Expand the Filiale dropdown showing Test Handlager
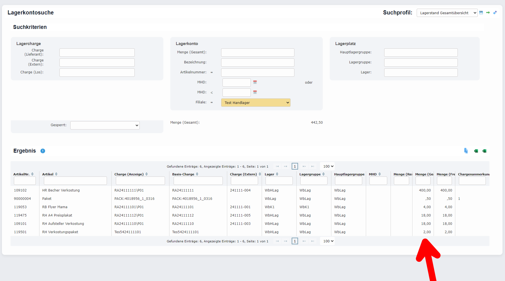Viewport: 505px width, 281px height. coord(256,103)
